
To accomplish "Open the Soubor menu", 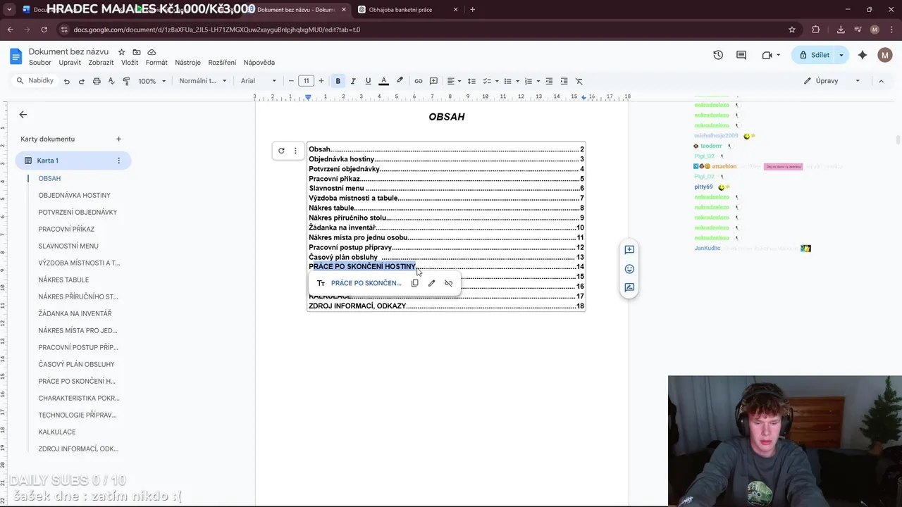I will point(40,63).
